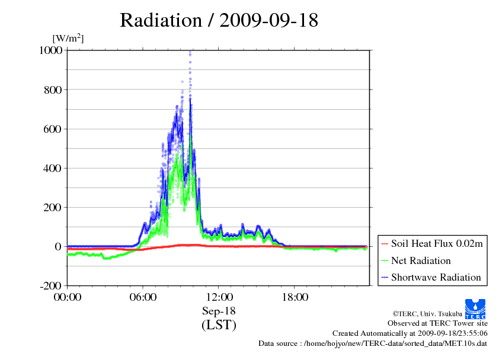Select the "Net Radiation" legend entry

[x=416, y=260]
